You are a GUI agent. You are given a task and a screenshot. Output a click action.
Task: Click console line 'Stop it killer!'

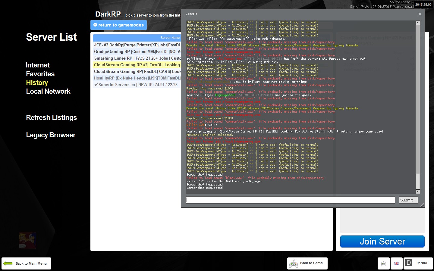coord(247,82)
